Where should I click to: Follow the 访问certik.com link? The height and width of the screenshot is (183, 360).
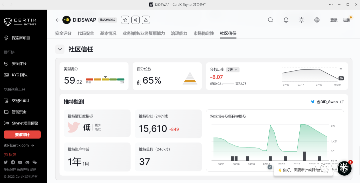[x=19, y=145]
